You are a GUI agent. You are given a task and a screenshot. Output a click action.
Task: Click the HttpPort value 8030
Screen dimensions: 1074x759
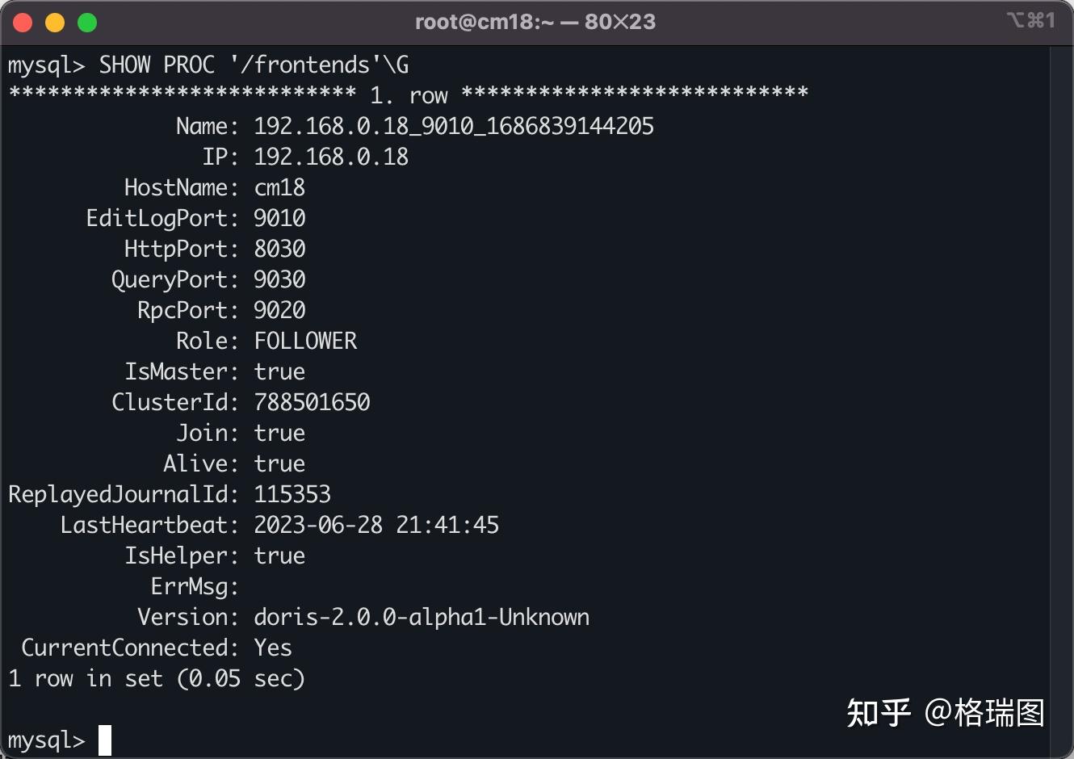[279, 249]
